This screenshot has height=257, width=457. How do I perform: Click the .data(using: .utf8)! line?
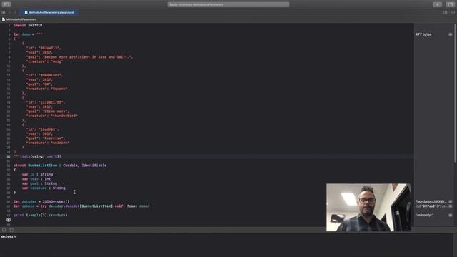(x=38, y=156)
